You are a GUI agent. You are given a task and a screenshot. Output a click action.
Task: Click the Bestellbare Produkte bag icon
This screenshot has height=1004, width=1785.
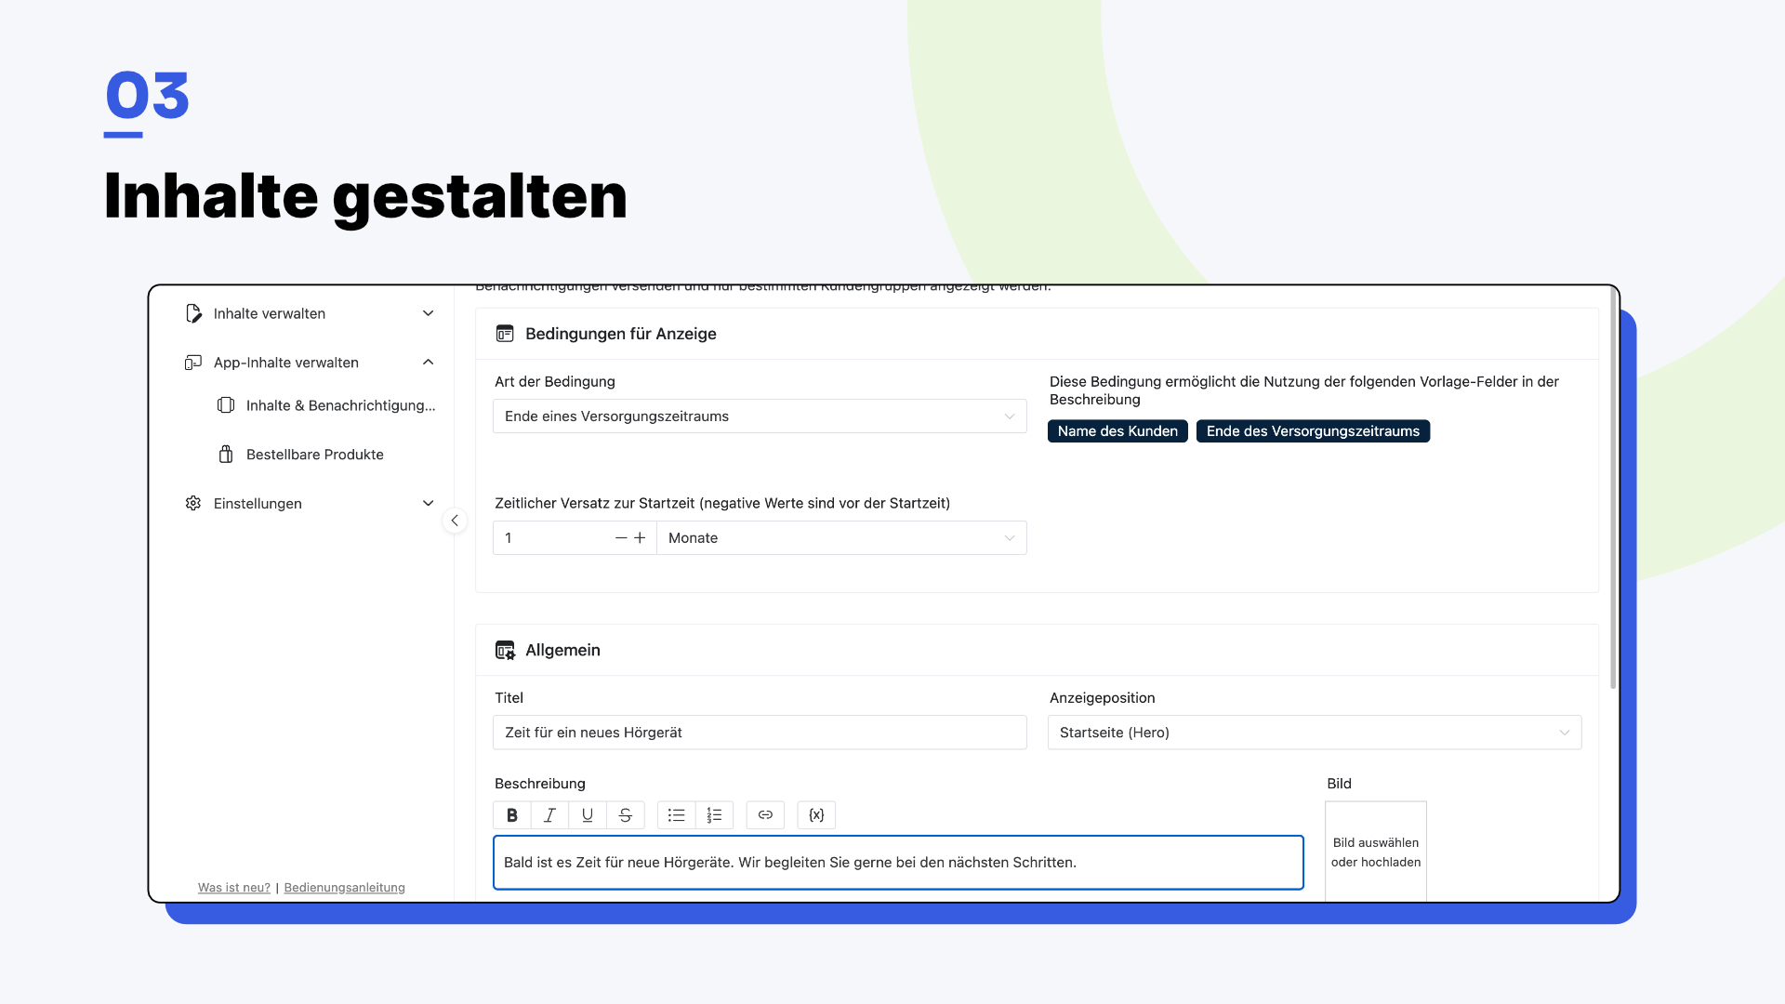(226, 455)
